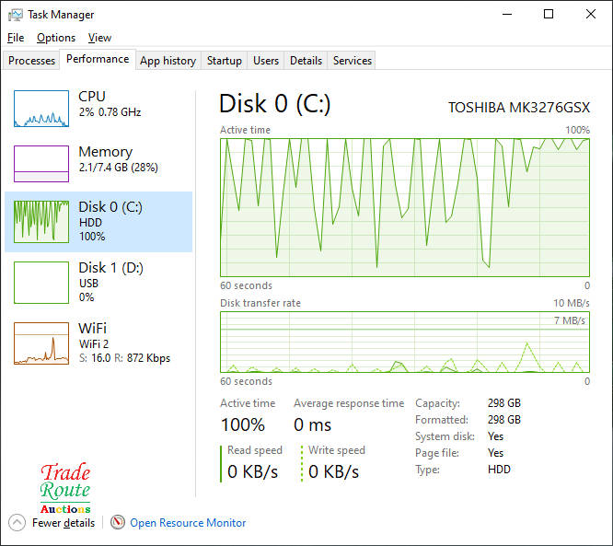Click the Resource Monitor gauge icon
The image size is (613, 546).
click(x=118, y=523)
